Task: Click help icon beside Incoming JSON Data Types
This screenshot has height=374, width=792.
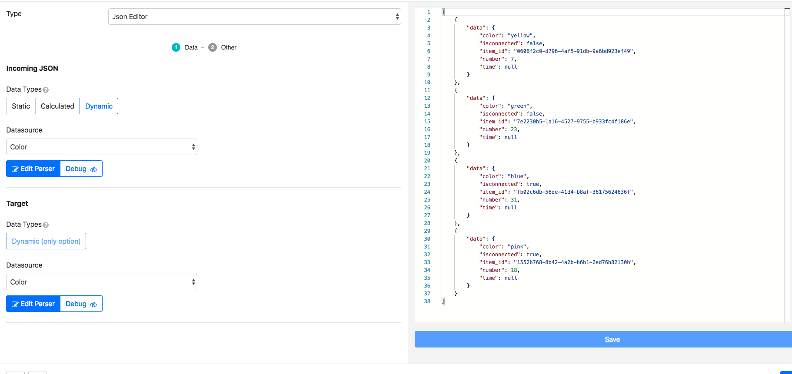Action: pos(46,90)
